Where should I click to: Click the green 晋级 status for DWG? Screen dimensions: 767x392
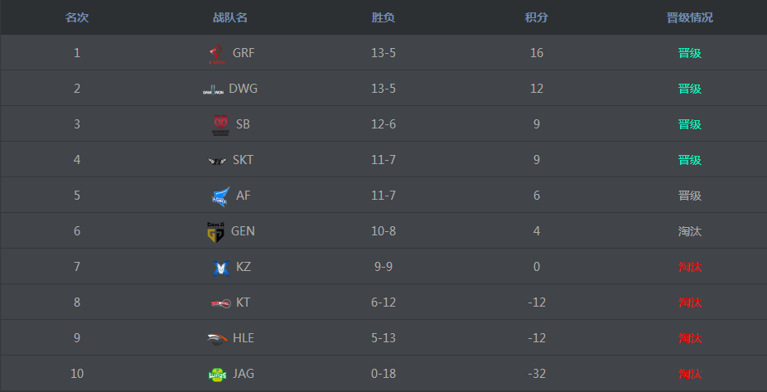(x=690, y=89)
